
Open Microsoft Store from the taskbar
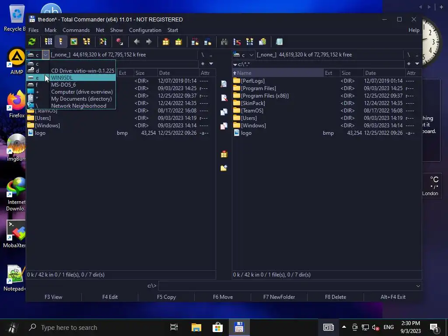click(217, 327)
